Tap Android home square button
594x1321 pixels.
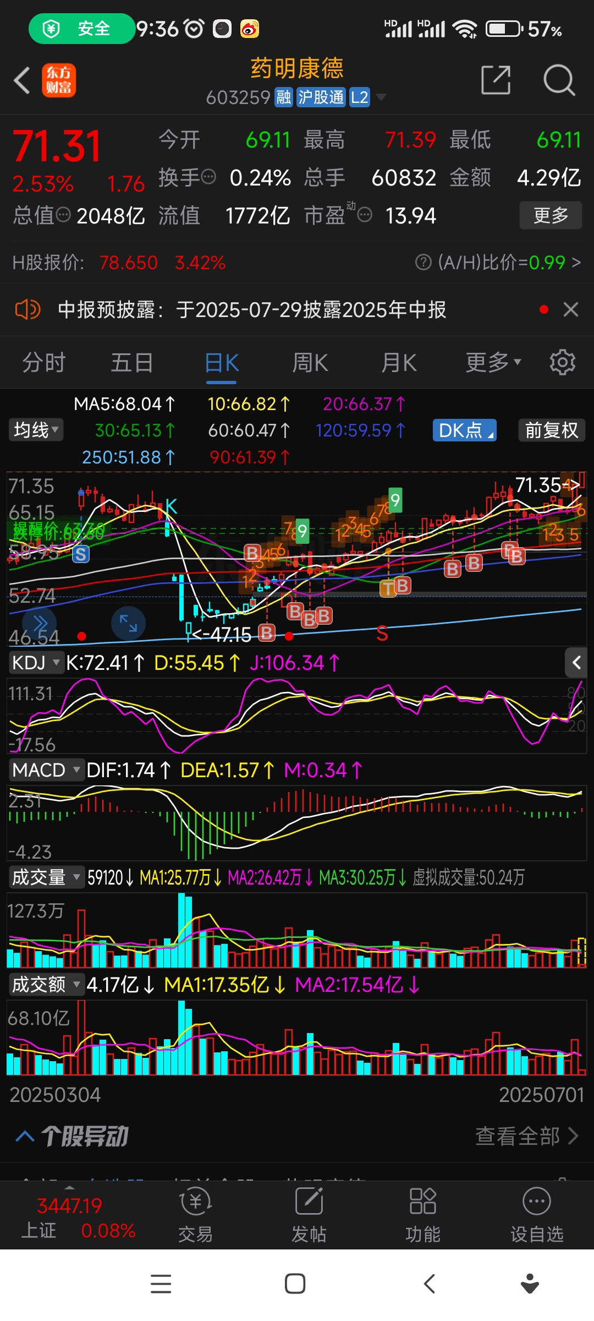pos(295,1284)
